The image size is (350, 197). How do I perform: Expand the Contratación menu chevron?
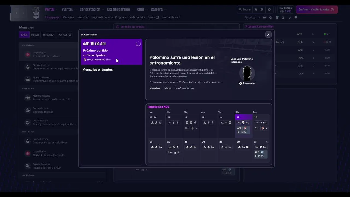click(x=103, y=10)
